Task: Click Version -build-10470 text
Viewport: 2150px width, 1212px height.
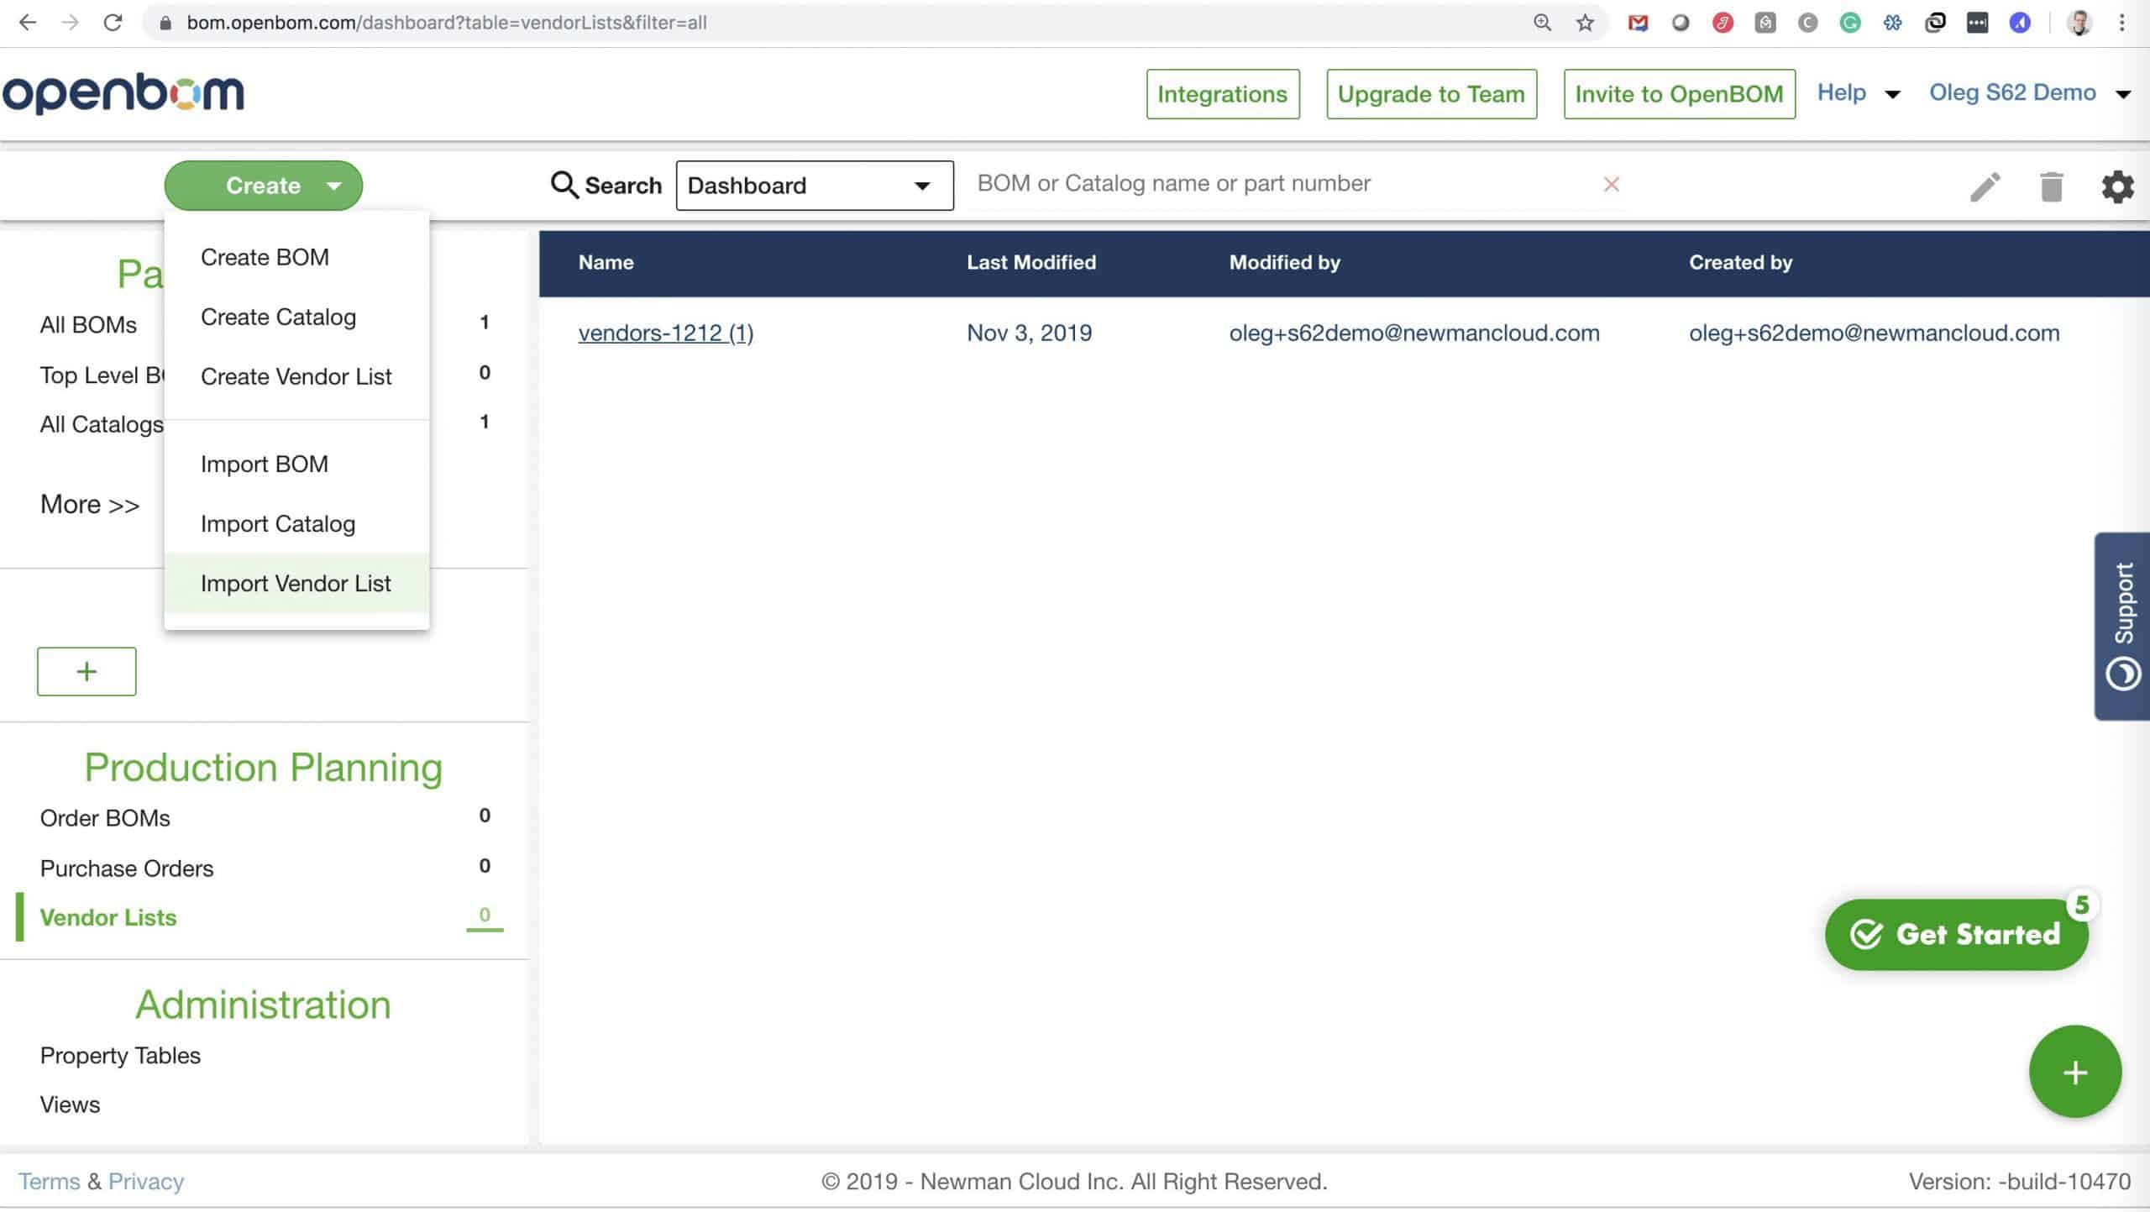Action: point(2019,1181)
